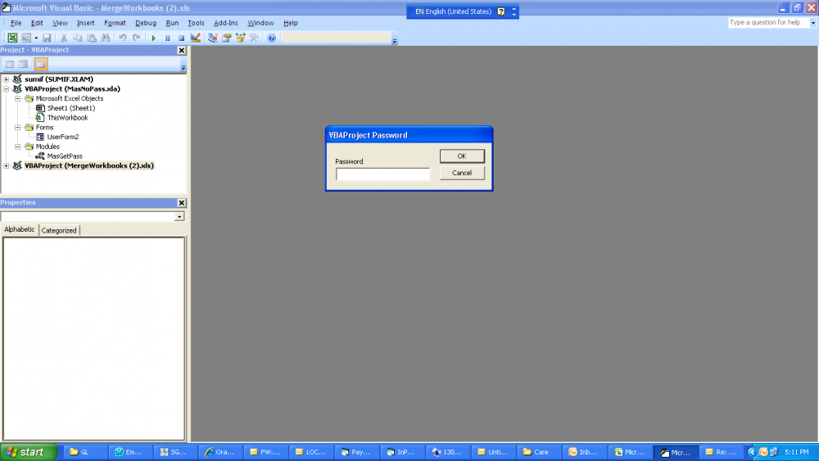The height and width of the screenshot is (461, 819).
Task: Click the View Microsoft Excel toolbar icon
Action: pyautogui.click(x=12, y=38)
